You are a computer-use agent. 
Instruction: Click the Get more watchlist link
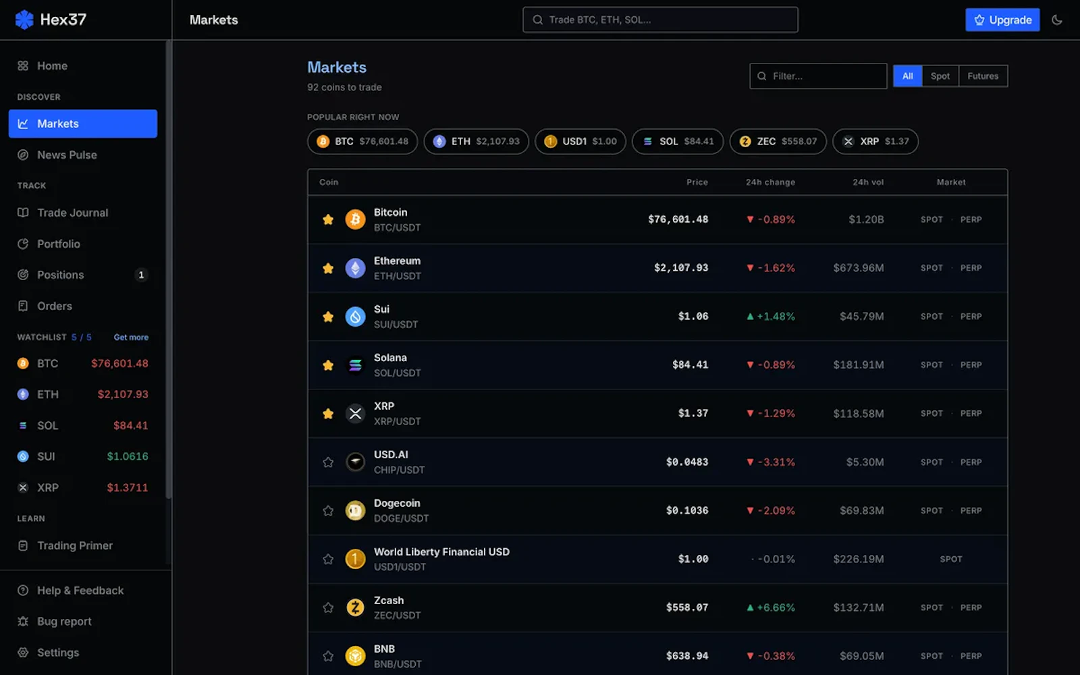[131, 337]
